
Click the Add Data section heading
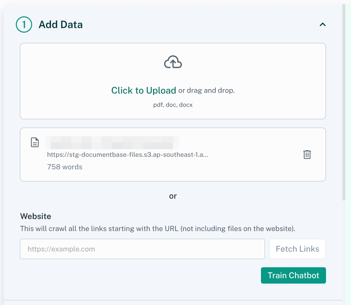pyautogui.click(x=61, y=25)
